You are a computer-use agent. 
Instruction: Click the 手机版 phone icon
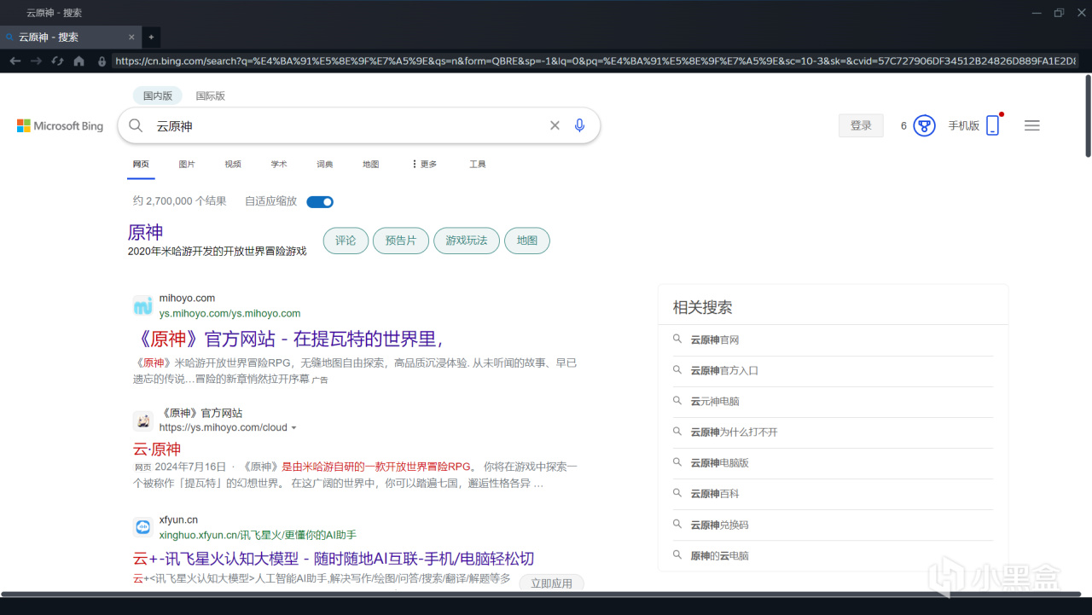(x=992, y=125)
